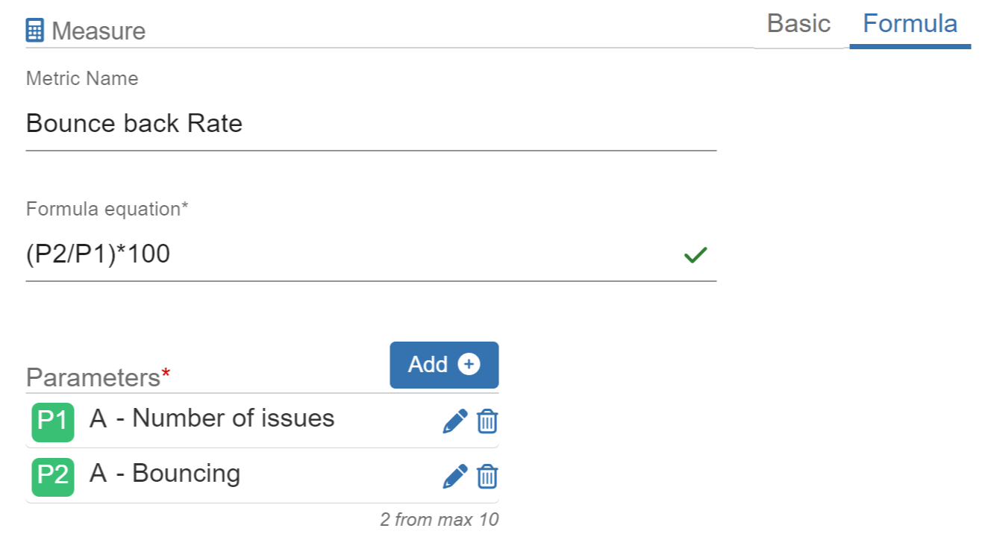This screenshot has width=994, height=537.
Task: Click the Metric Name label
Action: click(82, 79)
